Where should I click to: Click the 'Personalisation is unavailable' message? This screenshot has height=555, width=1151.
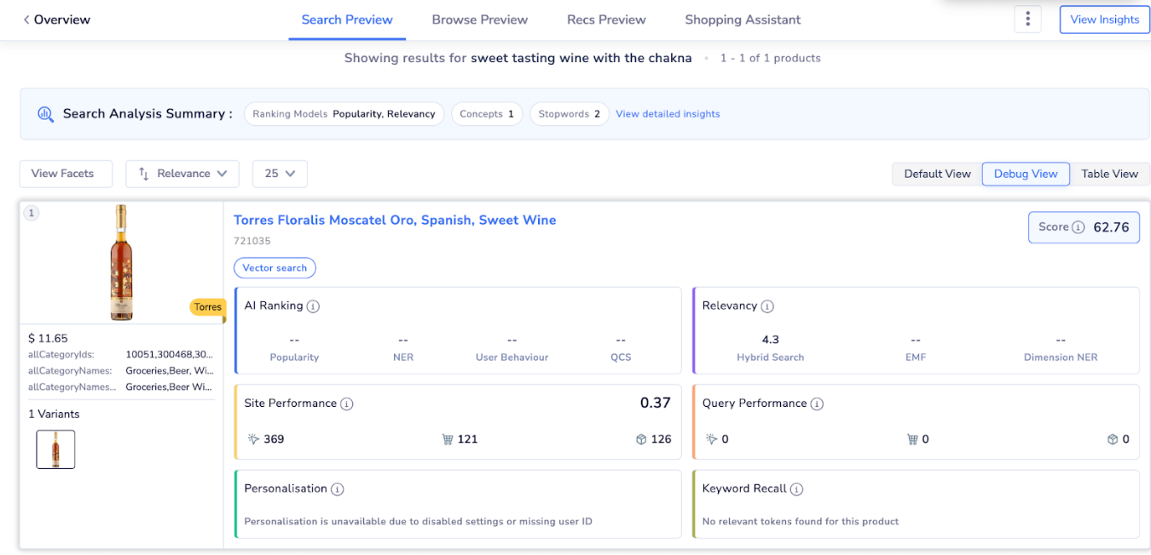(x=418, y=521)
